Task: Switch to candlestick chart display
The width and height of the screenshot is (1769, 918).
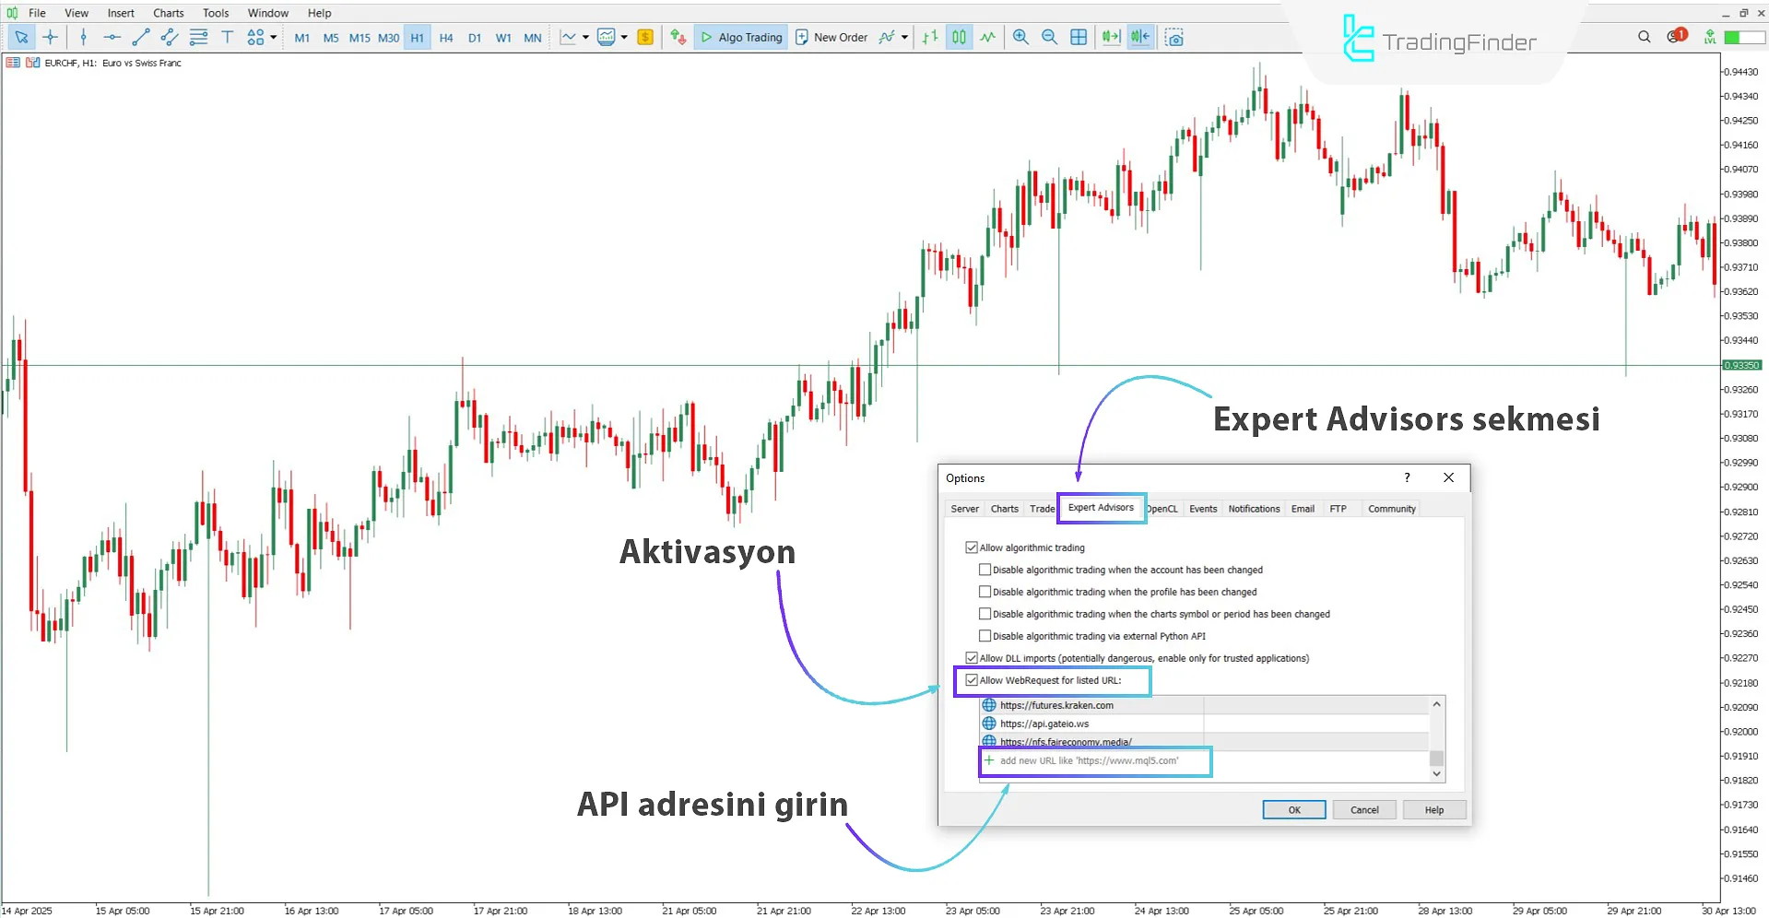Action: click(959, 37)
